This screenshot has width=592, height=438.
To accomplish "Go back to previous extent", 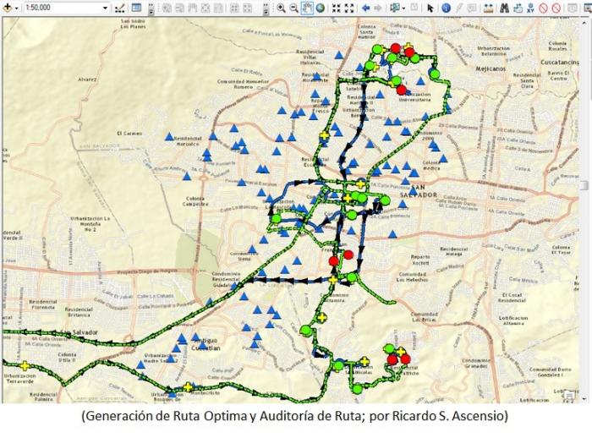I will point(365,8).
